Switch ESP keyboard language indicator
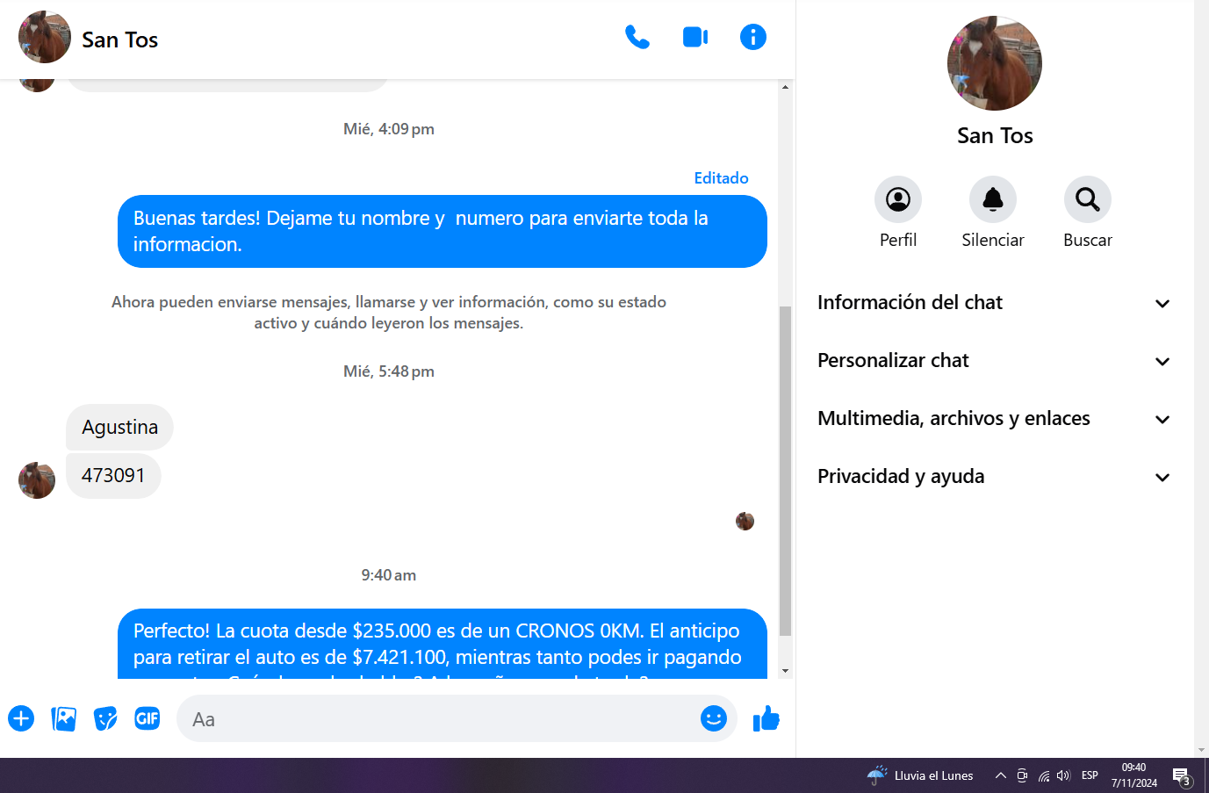The height and width of the screenshot is (793, 1209). click(1090, 775)
